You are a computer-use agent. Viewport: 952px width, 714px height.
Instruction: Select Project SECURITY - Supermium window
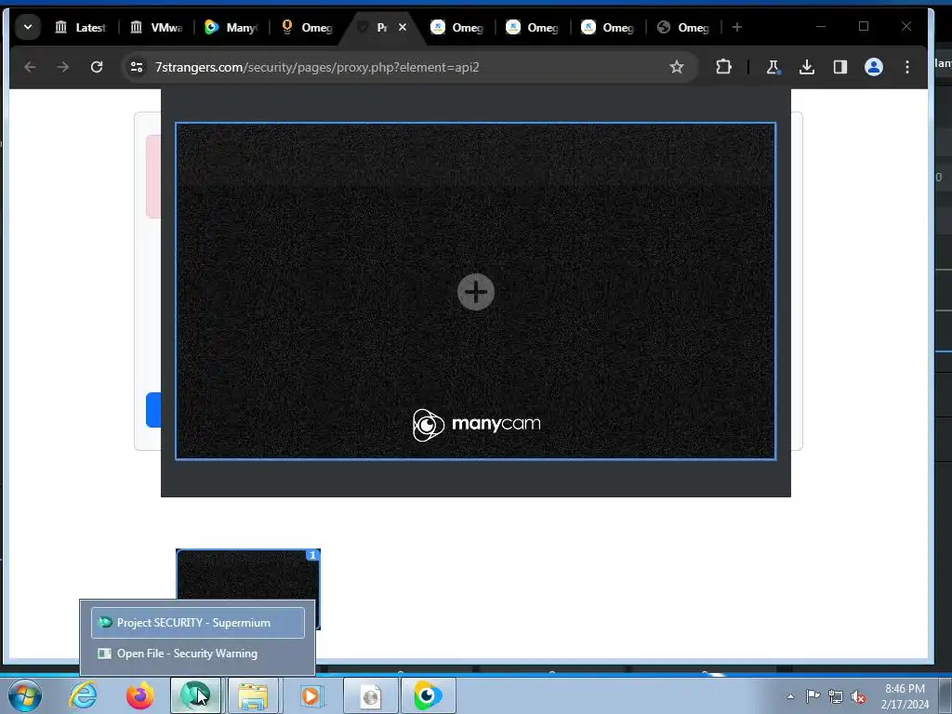tap(198, 623)
